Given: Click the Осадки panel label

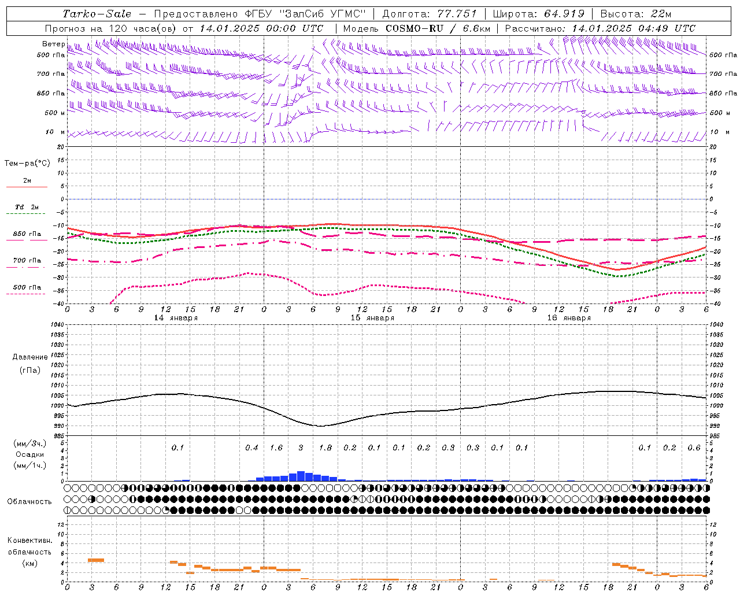Looking at the screenshot, I should [30, 454].
